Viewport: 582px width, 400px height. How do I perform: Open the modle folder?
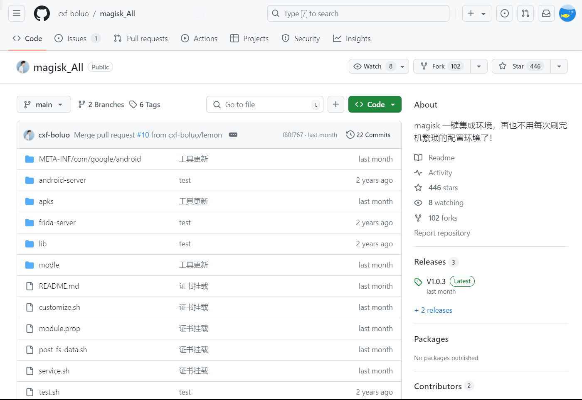pyautogui.click(x=49, y=265)
